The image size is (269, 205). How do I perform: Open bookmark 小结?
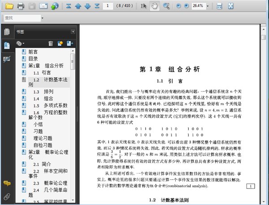(x=38, y=124)
